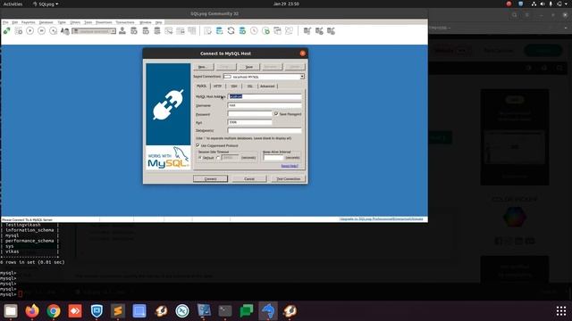The width and height of the screenshot is (572, 321).
Task: Open the Terminal from the dock
Action: (225, 311)
